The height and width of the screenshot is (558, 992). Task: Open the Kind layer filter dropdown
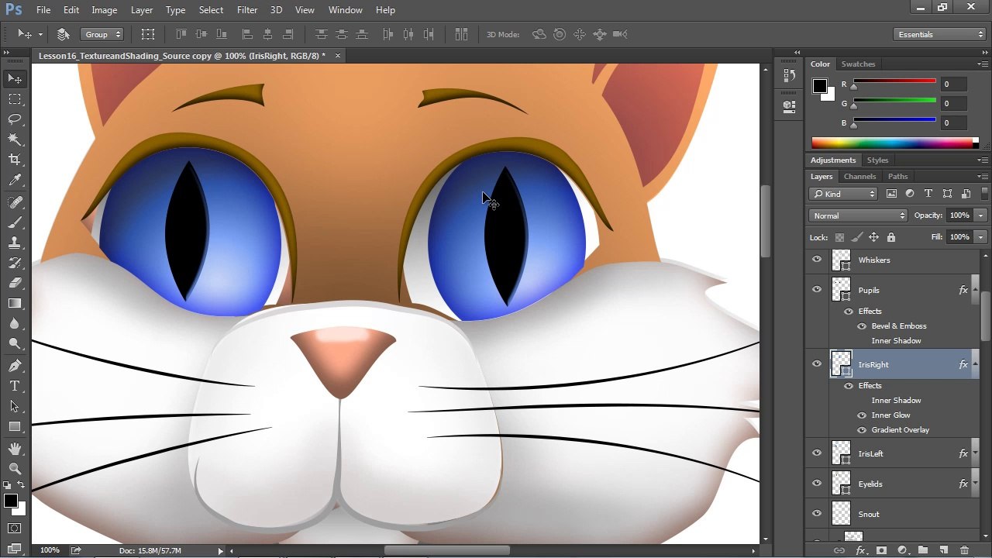pyautogui.click(x=843, y=194)
